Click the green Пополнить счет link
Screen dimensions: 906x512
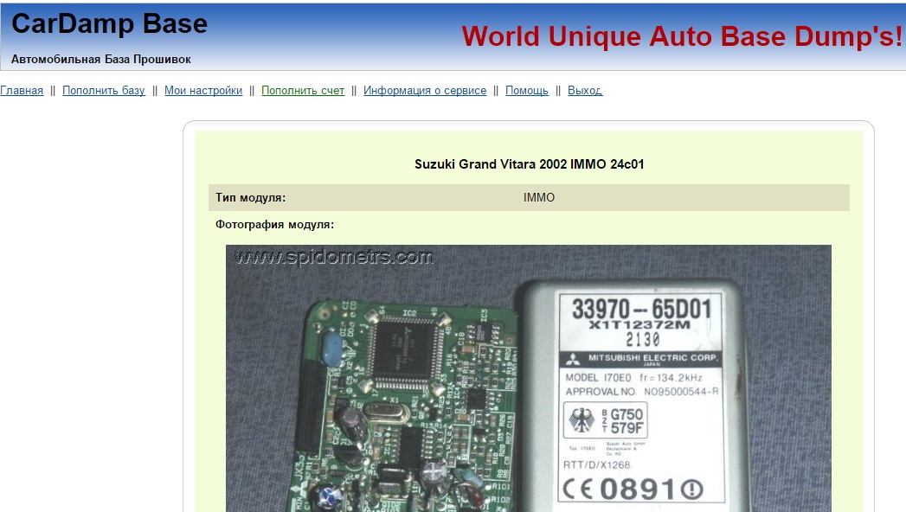[303, 91]
